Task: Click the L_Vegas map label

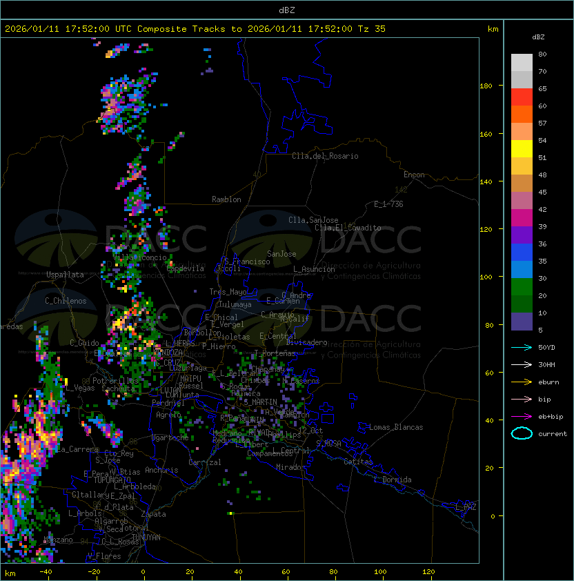Action: (x=80, y=388)
